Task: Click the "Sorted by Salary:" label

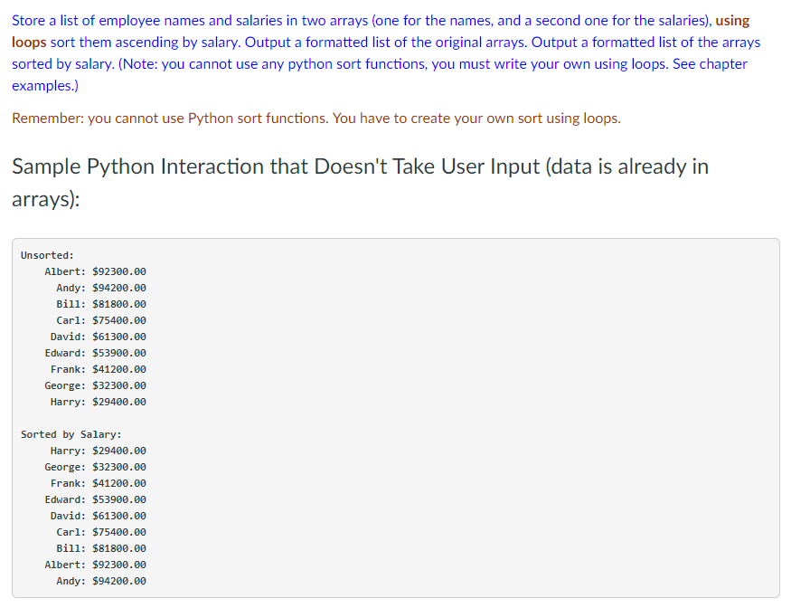Action: pos(71,434)
